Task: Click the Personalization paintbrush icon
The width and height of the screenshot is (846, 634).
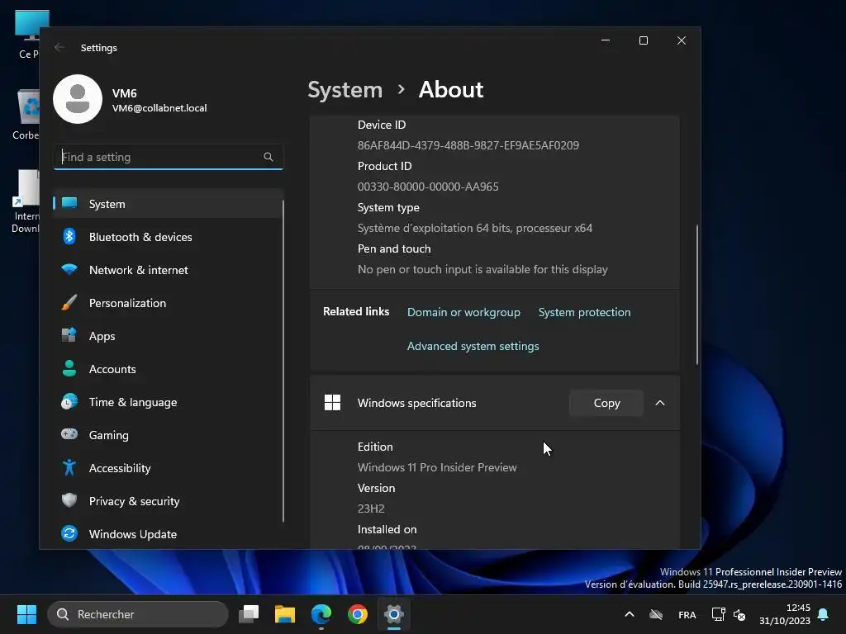Action: point(69,302)
